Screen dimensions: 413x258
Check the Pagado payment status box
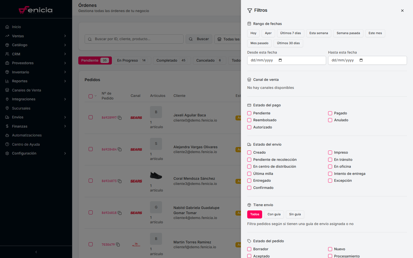[330, 113]
